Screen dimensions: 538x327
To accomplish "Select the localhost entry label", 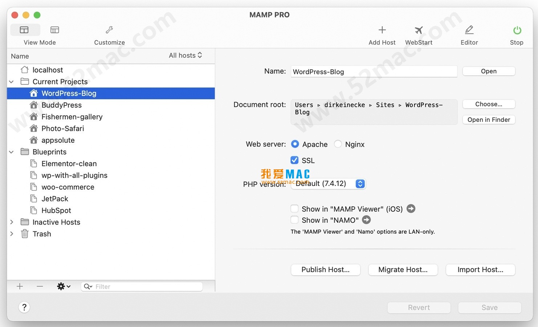I will (48, 70).
